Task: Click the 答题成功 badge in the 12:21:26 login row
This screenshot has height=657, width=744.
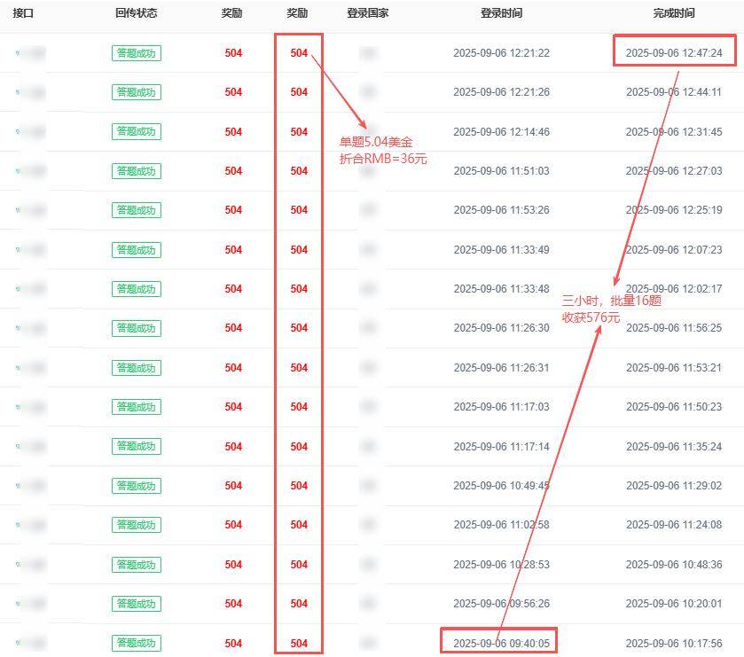Action: 136,92
